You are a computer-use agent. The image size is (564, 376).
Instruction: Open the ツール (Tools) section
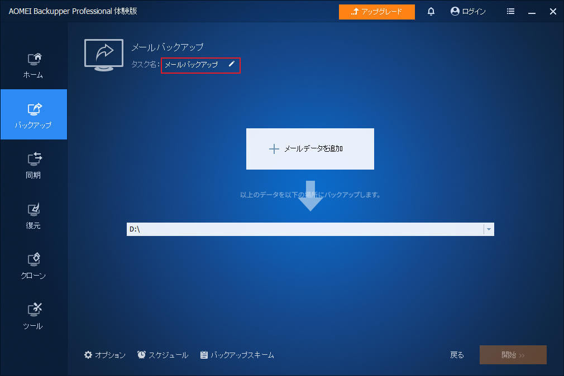[34, 316]
